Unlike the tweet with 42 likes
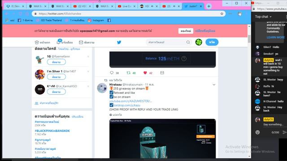287x161 pixels. pos(145,73)
